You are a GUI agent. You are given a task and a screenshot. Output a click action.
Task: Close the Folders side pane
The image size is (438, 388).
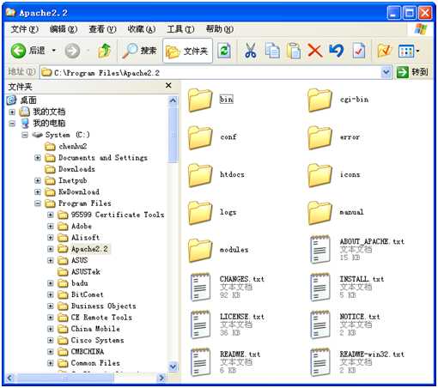168,85
